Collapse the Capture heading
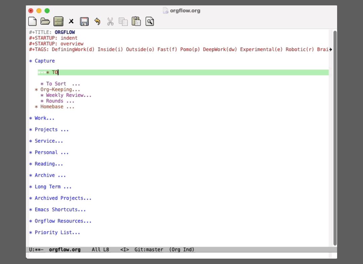Screen dimensions: 363x264 click(44, 61)
